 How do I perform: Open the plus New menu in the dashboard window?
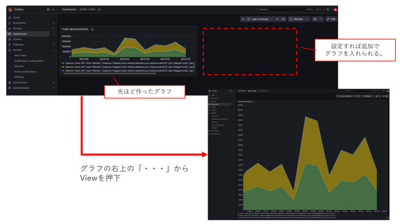click(x=319, y=9)
